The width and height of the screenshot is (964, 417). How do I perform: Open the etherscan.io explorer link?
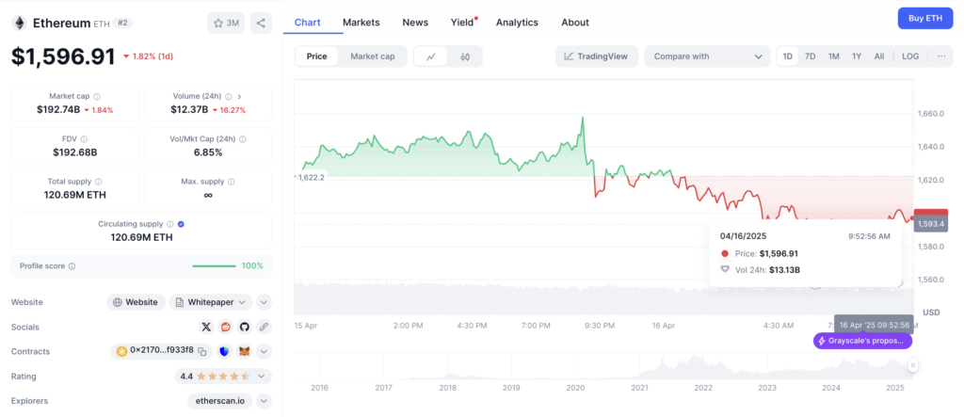point(220,401)
